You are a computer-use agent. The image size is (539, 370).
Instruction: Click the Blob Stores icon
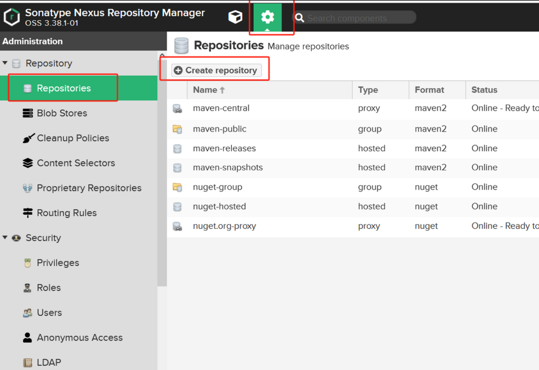[28, 113]
